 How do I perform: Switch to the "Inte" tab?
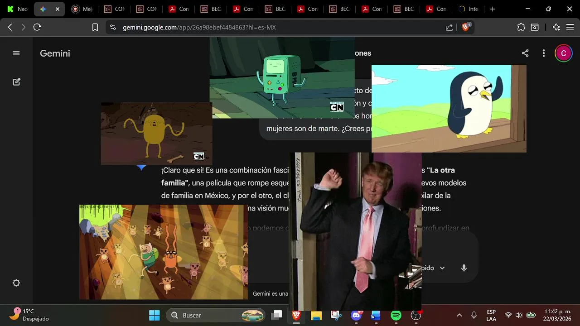pos(469,9)
